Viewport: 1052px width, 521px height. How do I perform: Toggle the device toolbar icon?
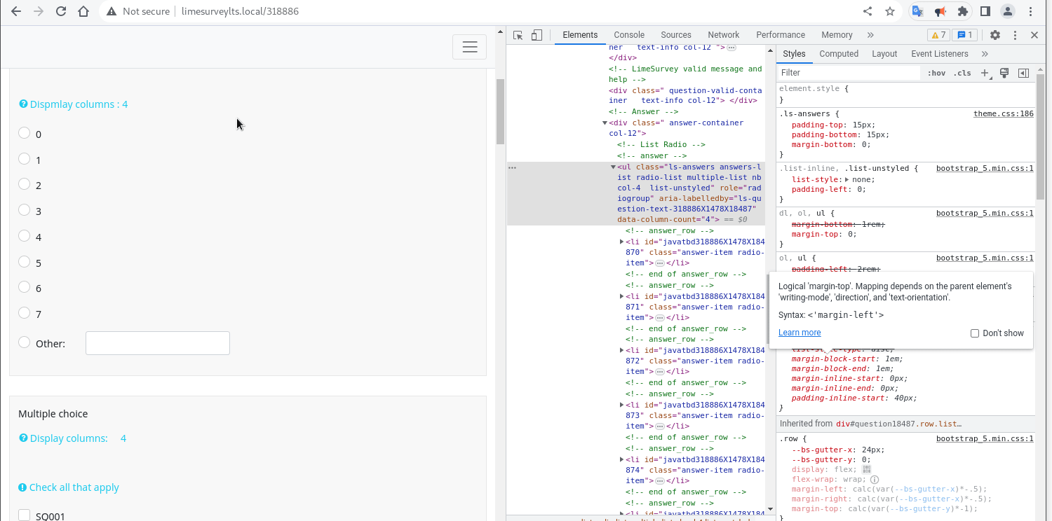click(x=537, y=35)
